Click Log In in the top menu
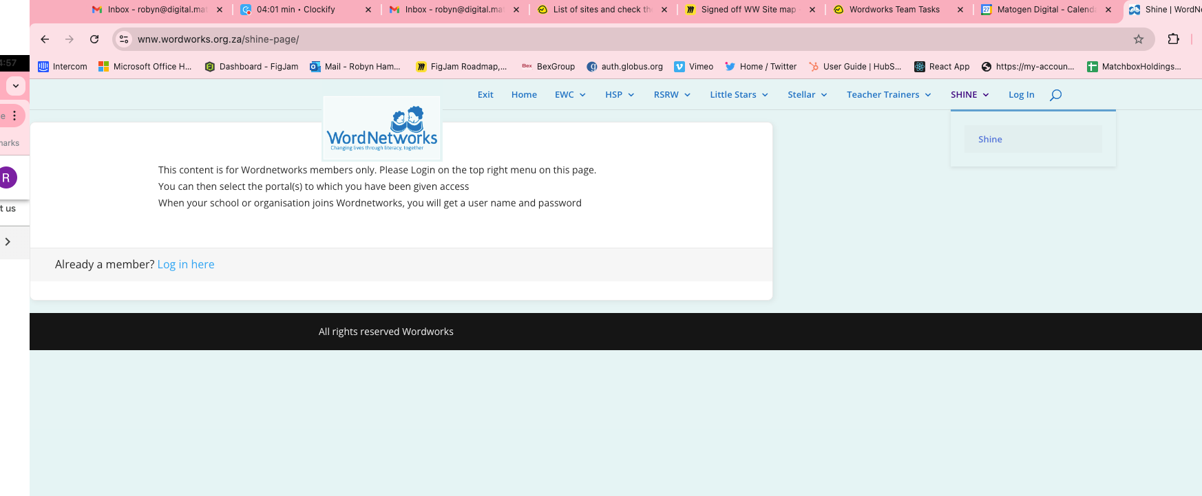 click(x=1021, y=95)
